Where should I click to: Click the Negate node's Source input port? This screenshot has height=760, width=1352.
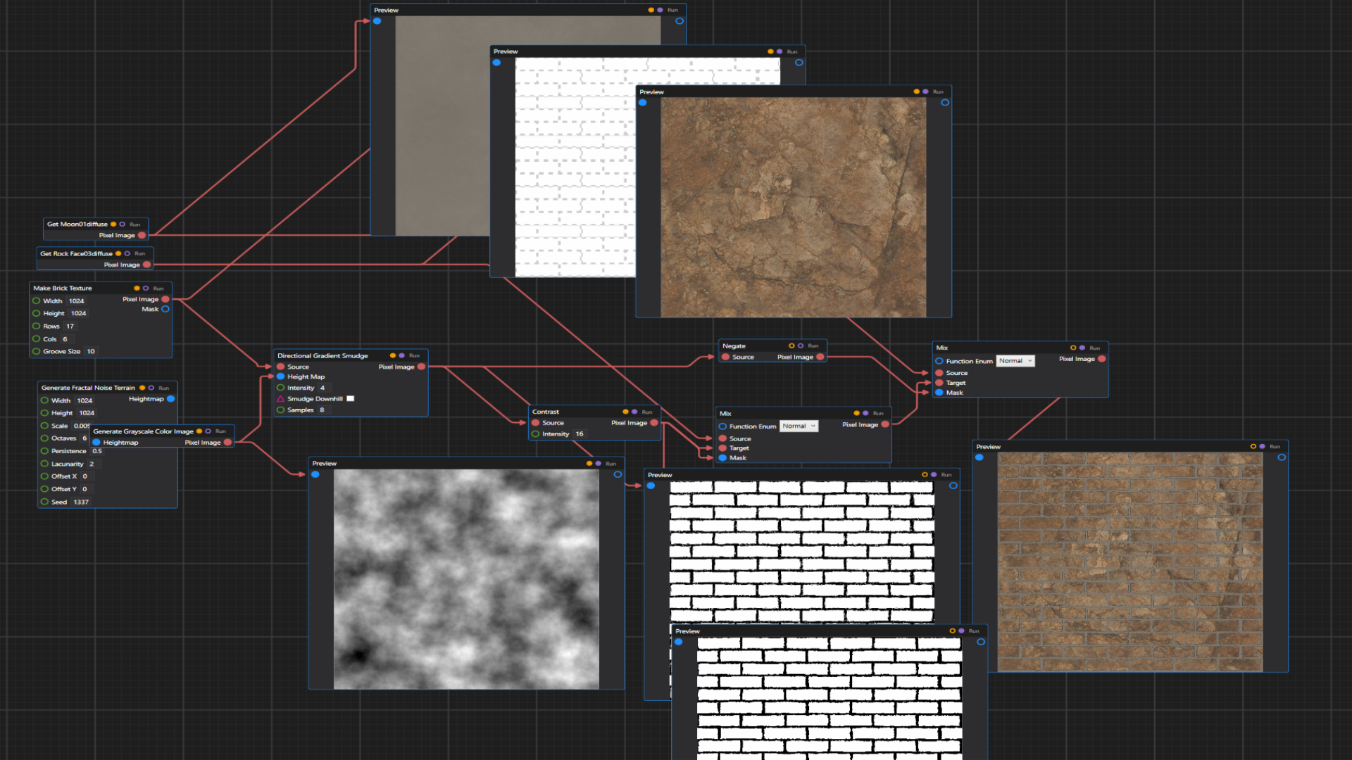pos(725,357)
